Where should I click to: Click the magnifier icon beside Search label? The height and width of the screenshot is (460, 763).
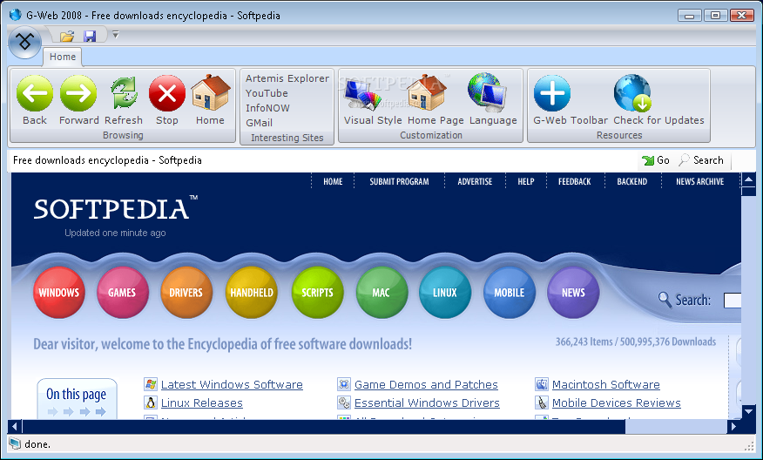665,300
